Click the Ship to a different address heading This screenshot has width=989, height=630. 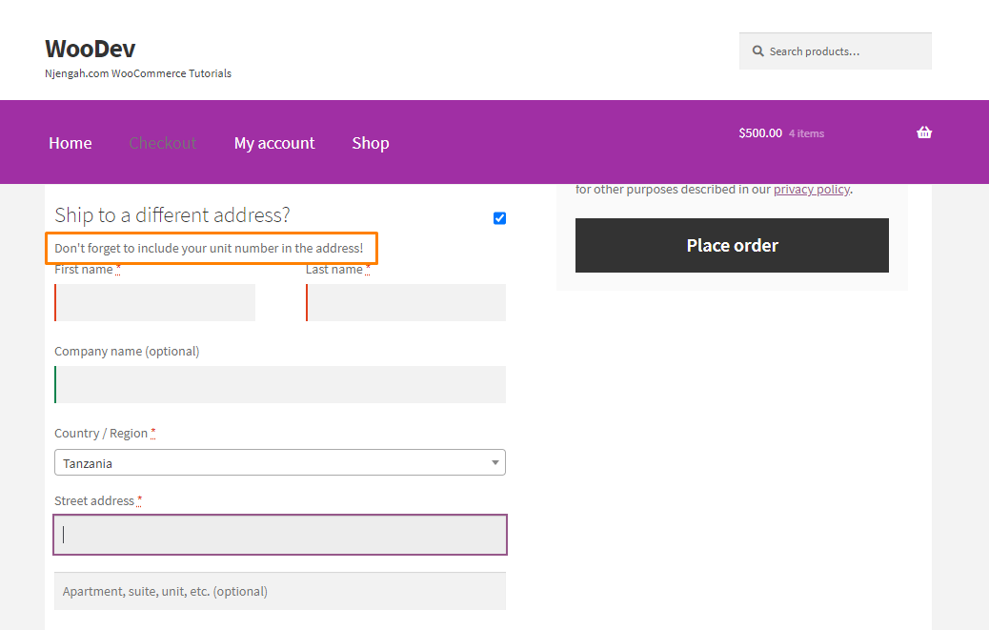coord(172,215)
